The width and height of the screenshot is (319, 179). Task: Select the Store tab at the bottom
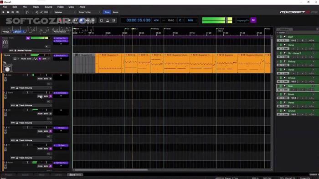pos(75,174)
